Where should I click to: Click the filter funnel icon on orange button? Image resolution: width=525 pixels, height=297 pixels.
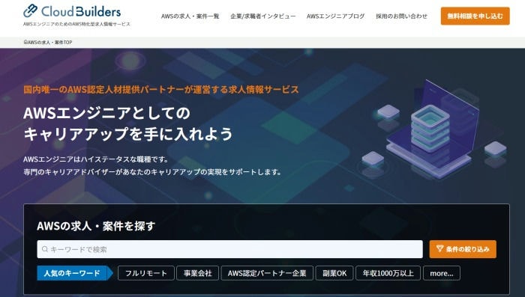click(x=440, y=249)
